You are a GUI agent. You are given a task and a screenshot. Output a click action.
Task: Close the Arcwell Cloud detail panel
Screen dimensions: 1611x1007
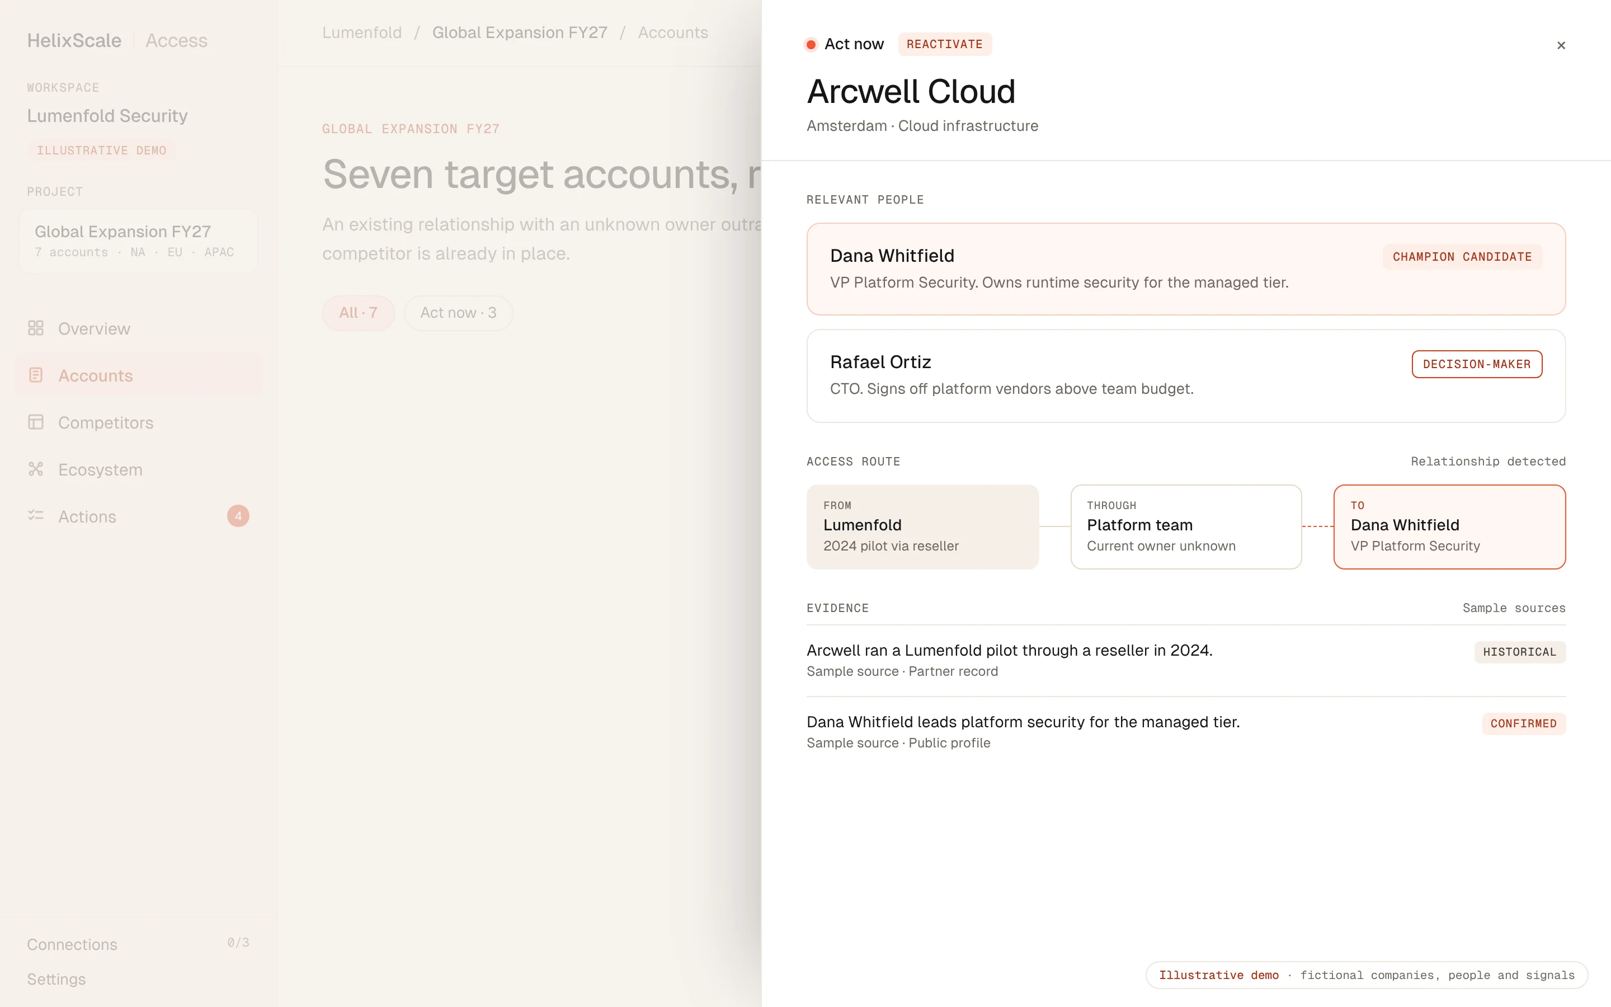click(1561, 45)
